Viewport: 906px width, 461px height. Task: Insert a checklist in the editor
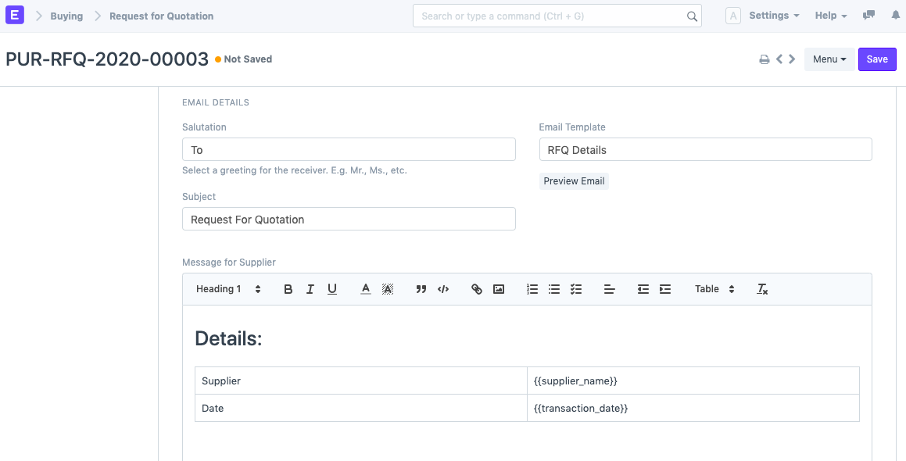(576, 289)
